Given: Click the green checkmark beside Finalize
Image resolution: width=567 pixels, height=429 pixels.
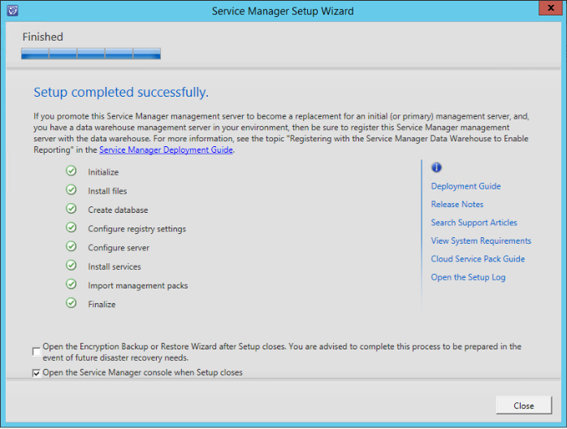Looking at the screenshot, I should tap(71, 304).
